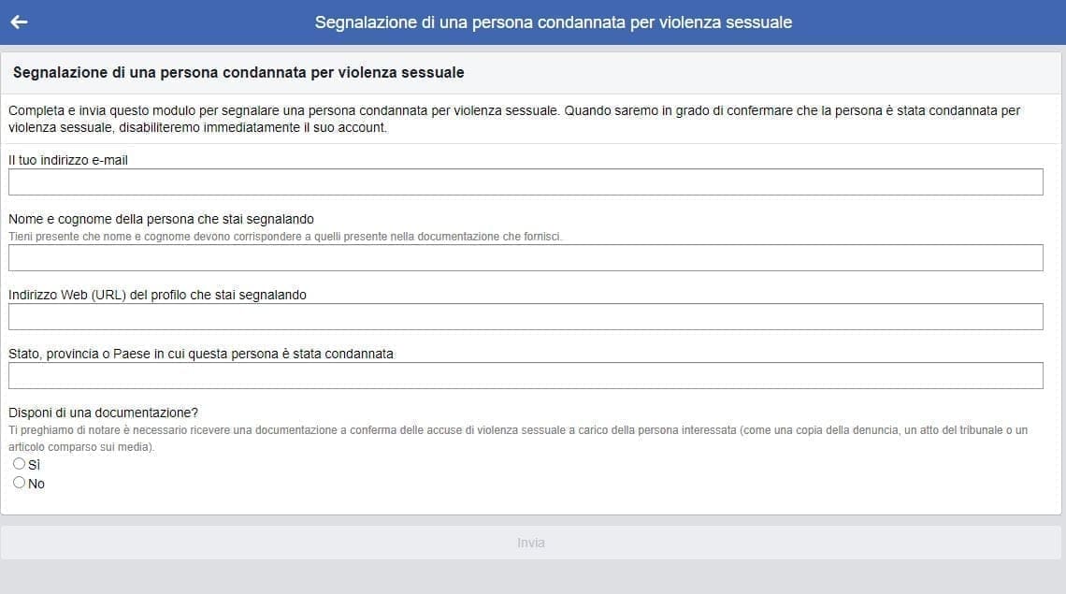Select the 'Sì' radio button circle
Image resolution: width=1066 pixels, height=594 pixels.
[x=19, y=463]
